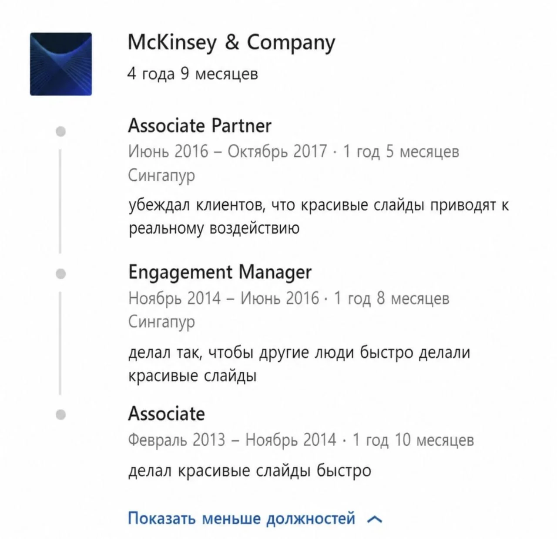The image size is (557, 539).
Task: Click the 'Показать меньше должностей' link
Action: 242,518
